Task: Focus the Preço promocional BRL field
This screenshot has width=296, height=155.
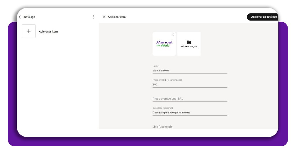Action: pos(190,99)
